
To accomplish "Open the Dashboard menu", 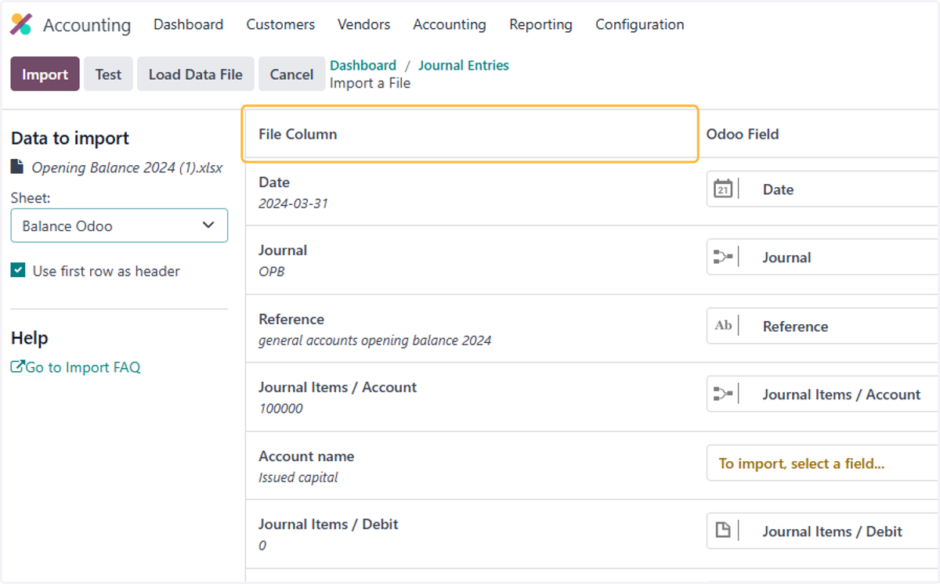I will (x=188, y=24).
